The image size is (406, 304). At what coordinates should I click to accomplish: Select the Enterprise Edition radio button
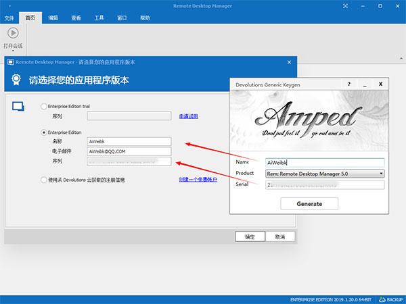click(43, 132)
